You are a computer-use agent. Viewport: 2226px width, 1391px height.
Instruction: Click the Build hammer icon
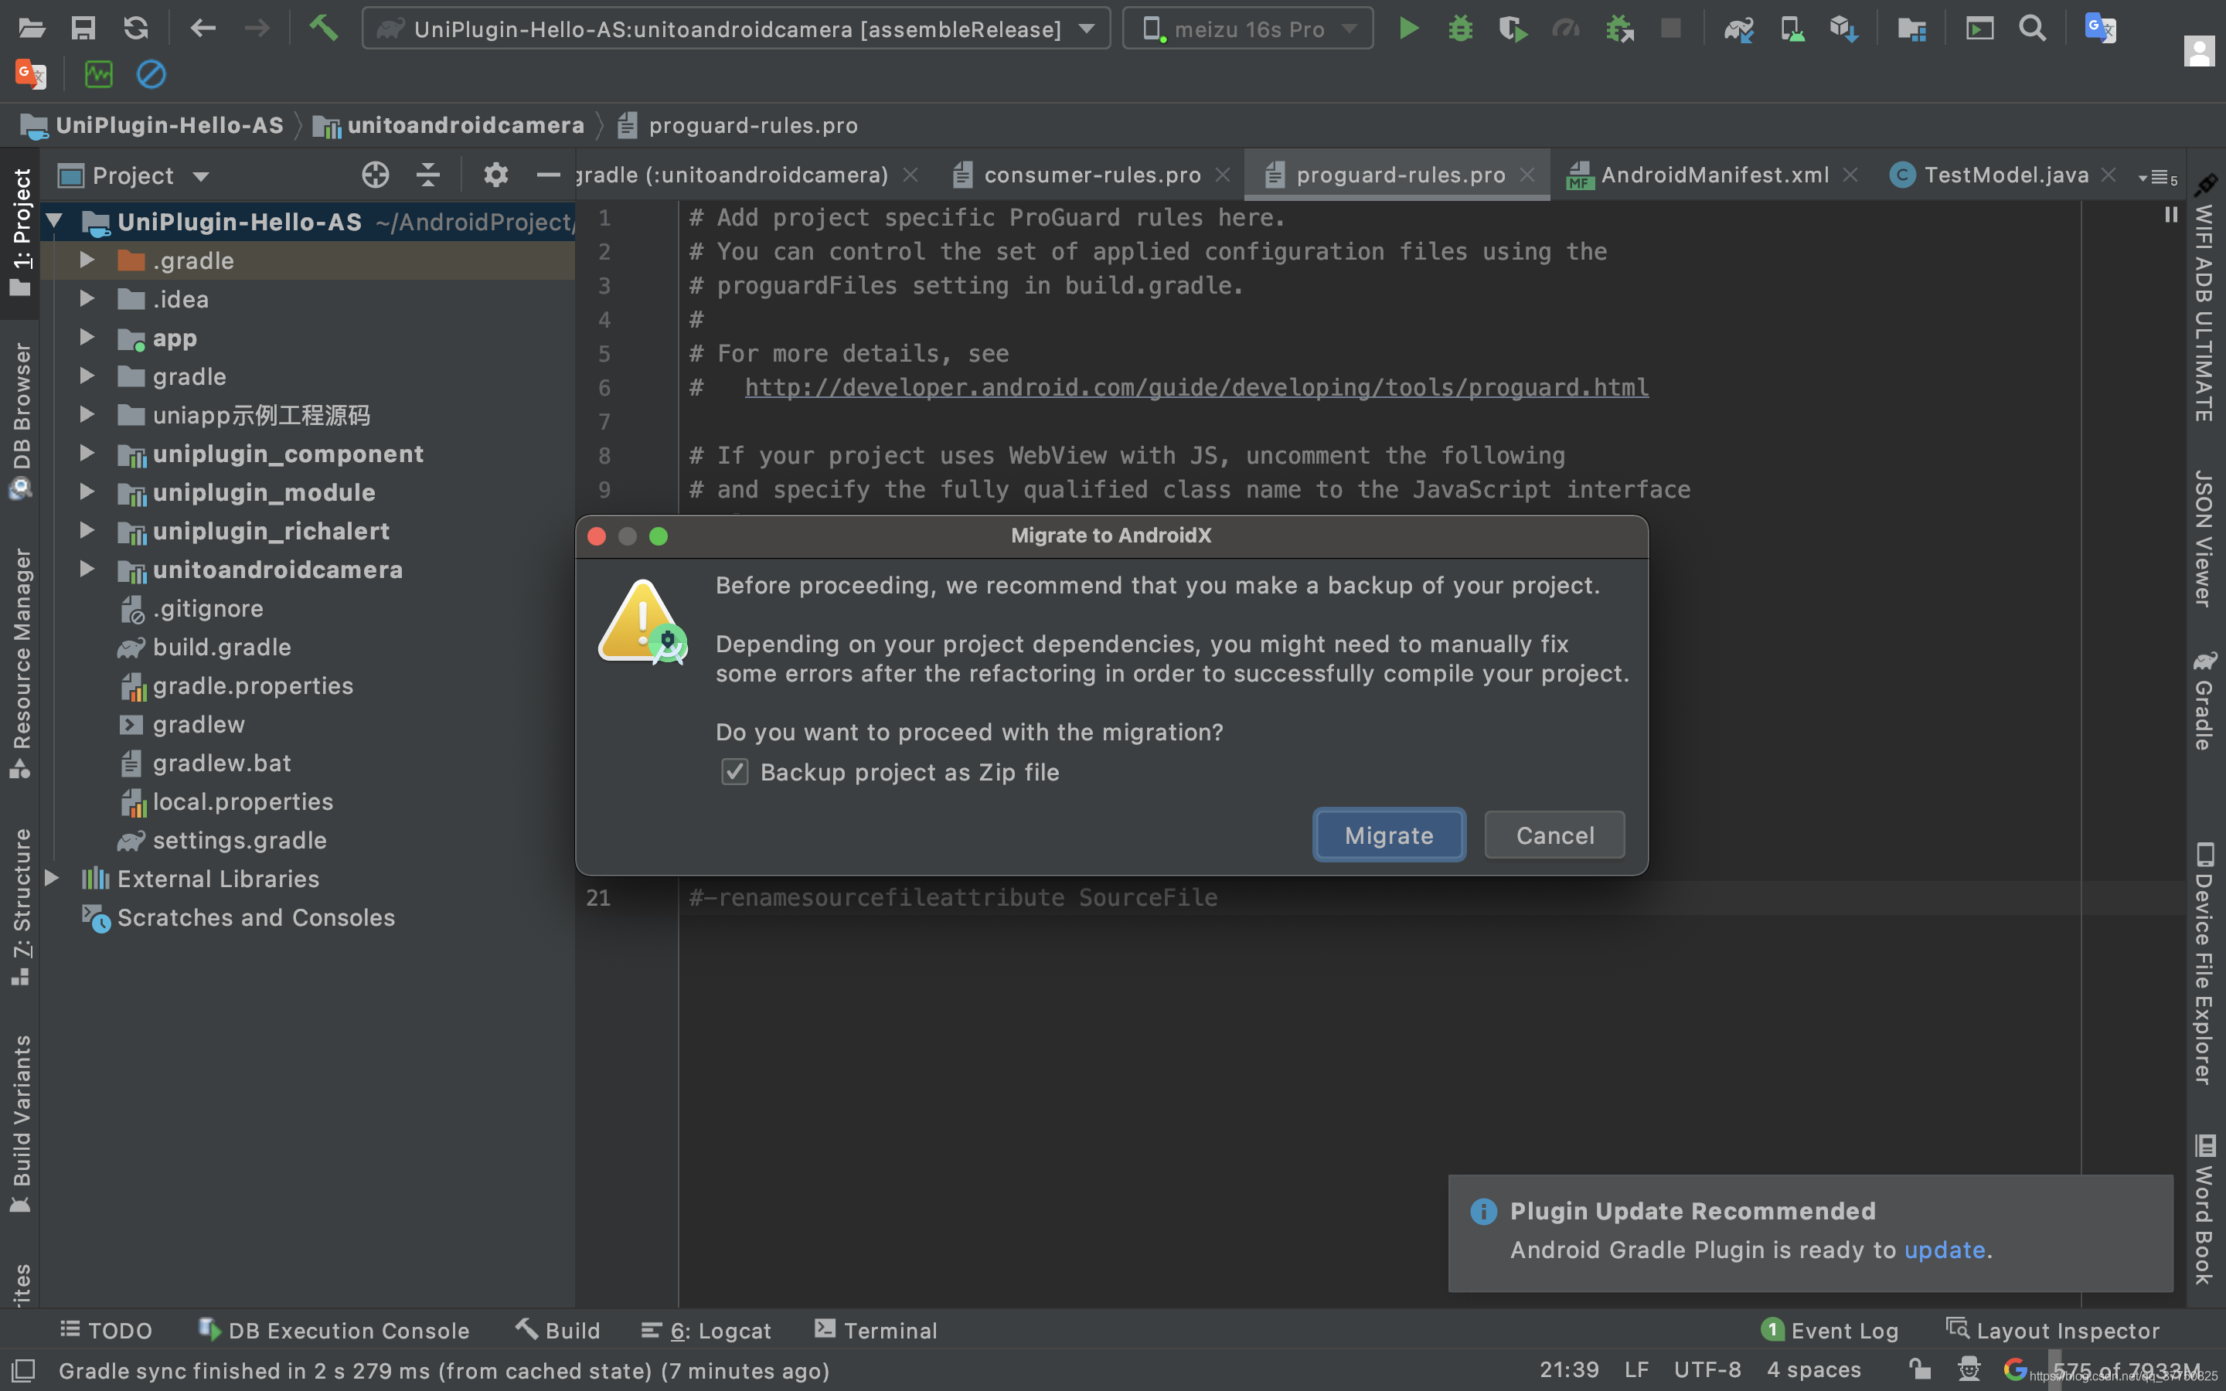(x=323, y=29)
